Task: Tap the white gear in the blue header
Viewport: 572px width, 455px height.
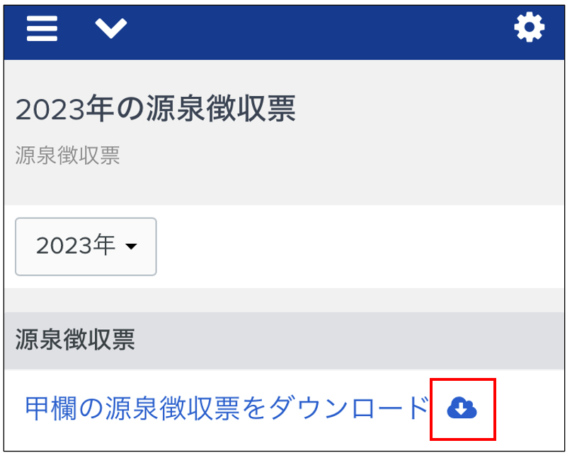Action: 529,28
